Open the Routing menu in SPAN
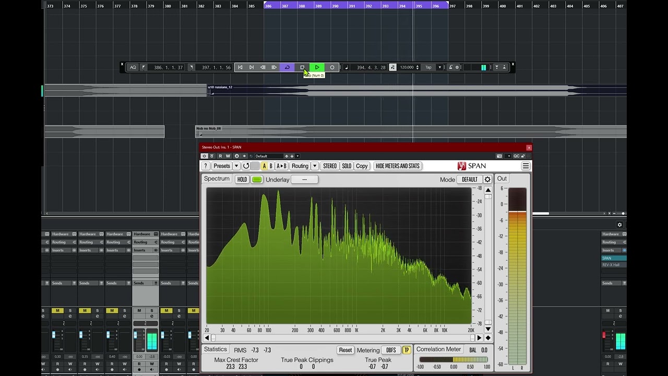The width and height of the screenshot is (668, 376). point(300,166)
